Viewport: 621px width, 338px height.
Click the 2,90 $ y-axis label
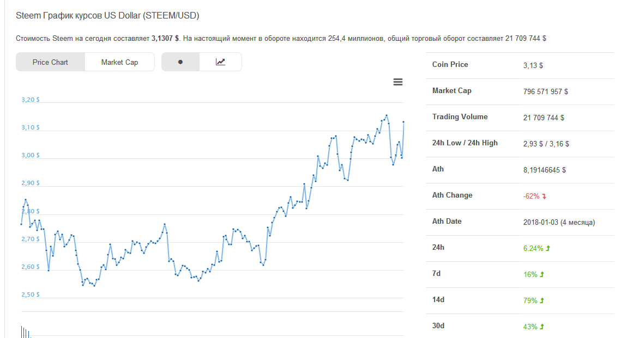(x=31, y=183)
